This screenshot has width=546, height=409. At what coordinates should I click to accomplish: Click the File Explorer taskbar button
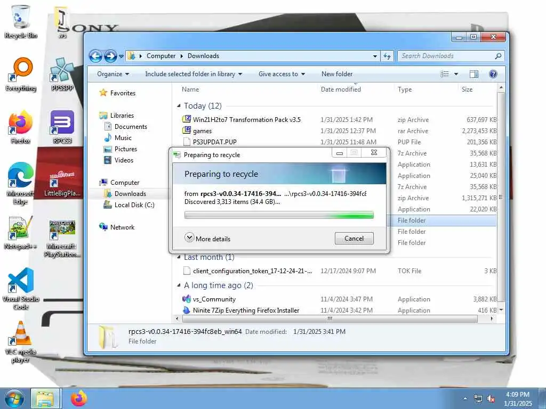click(x=45, y=398)
